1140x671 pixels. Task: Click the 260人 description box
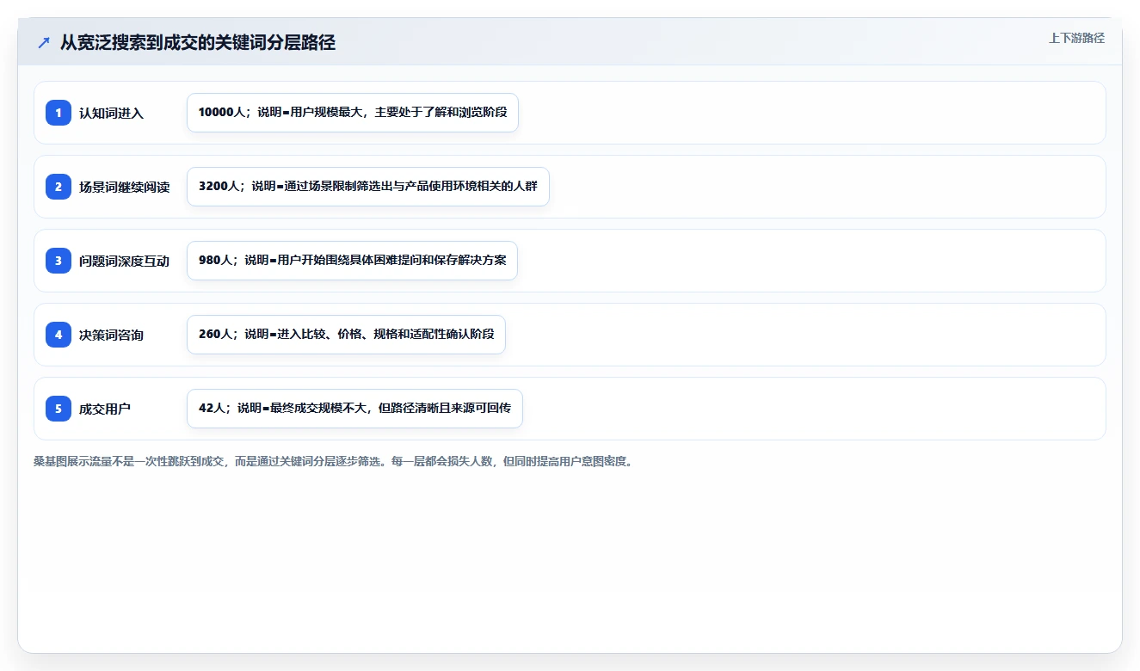[346, 335]
